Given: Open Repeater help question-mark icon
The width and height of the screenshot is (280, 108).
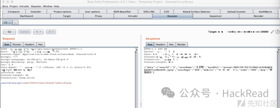Looking at the screenshot, I should pos(277,32).
